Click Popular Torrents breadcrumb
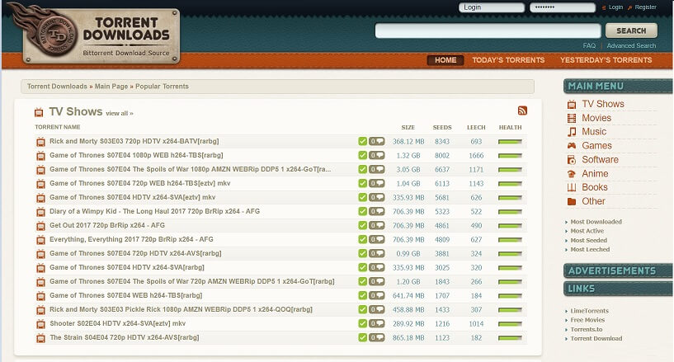 [x=162, y=87]
